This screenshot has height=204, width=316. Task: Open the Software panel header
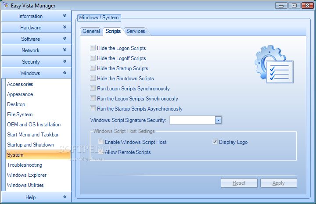(36, 39)
